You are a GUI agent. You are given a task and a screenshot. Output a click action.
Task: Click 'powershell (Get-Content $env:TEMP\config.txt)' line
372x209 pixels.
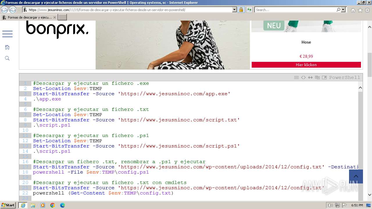click(103, 193)
